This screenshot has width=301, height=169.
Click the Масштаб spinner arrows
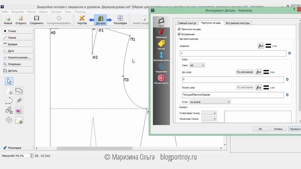(x=32, y=156)
